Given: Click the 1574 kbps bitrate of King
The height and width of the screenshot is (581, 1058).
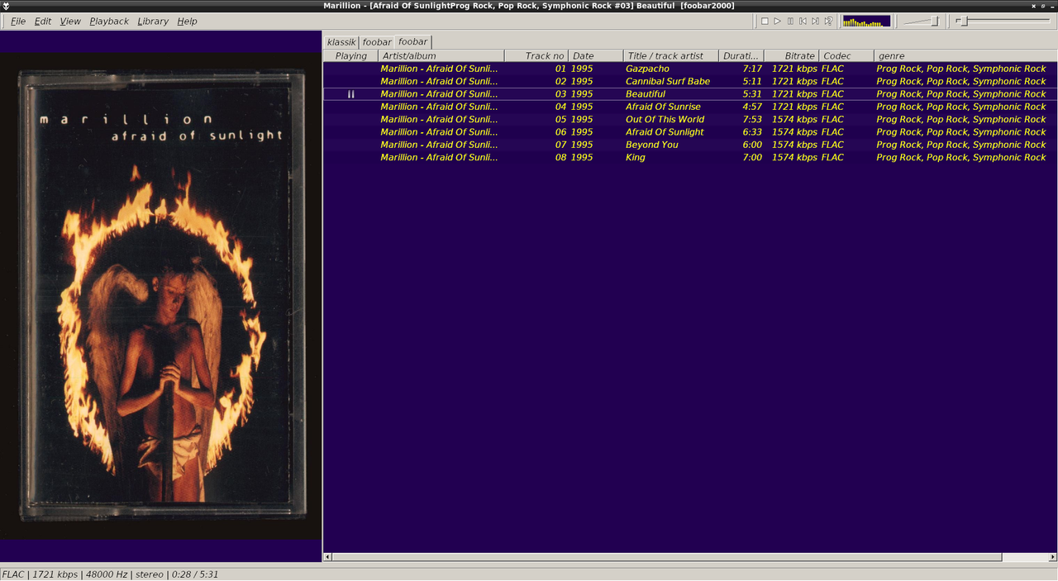Looking at the screenshot, I should pyautogui.click(x=794, y=157).
